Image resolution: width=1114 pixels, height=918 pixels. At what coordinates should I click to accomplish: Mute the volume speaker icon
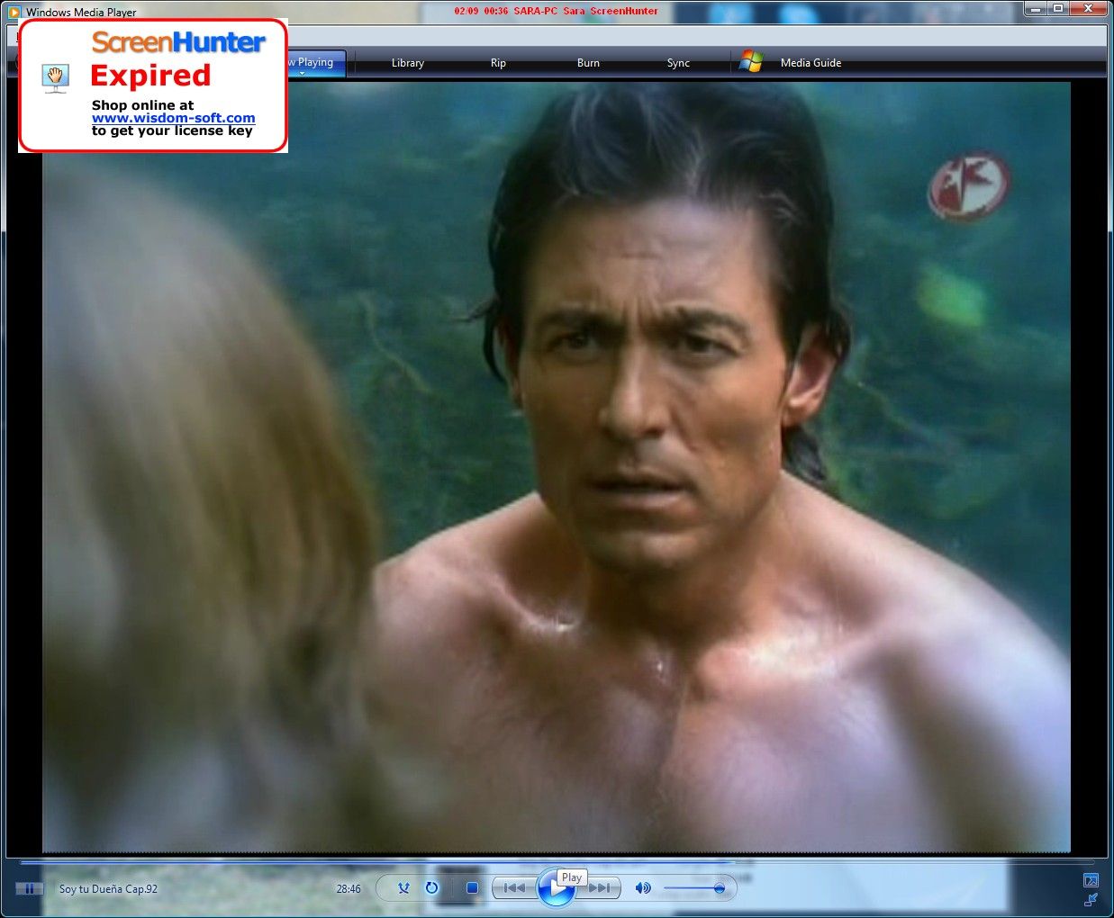click(x=643, y=888)
